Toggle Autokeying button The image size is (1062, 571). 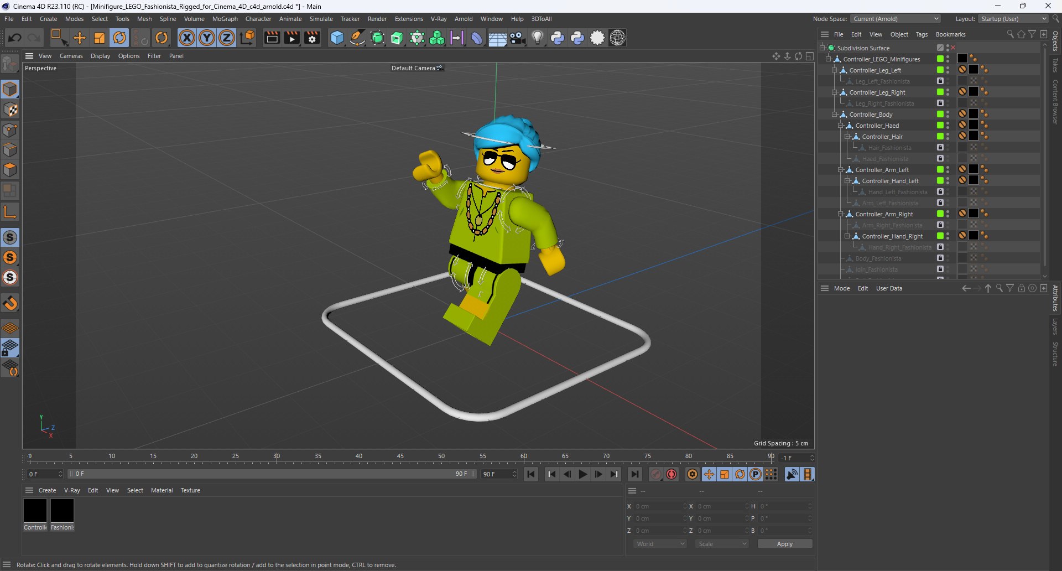(x=671, y=474)
